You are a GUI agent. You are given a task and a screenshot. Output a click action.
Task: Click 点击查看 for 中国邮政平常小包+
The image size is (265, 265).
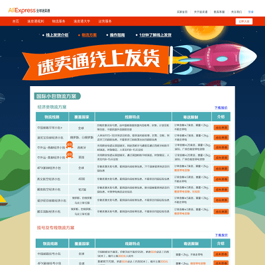[x=221, y=128]
